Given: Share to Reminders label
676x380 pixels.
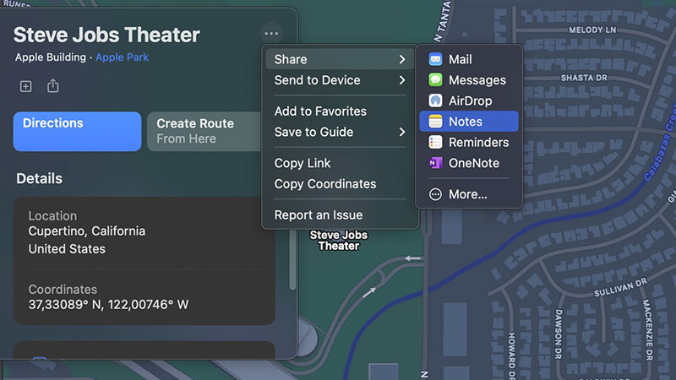Looking at the screenshot, I should (x=478, y=142).
